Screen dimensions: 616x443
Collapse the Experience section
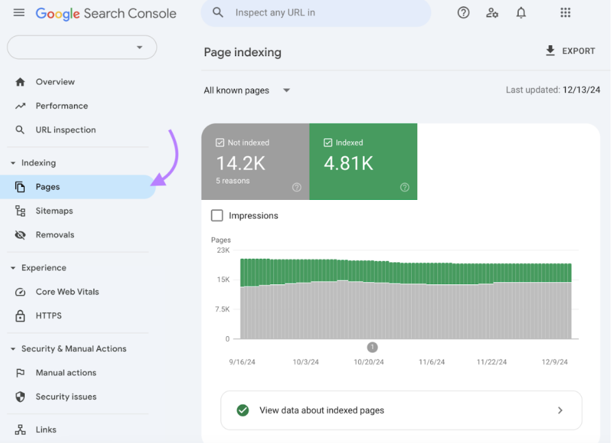point(13,268)
